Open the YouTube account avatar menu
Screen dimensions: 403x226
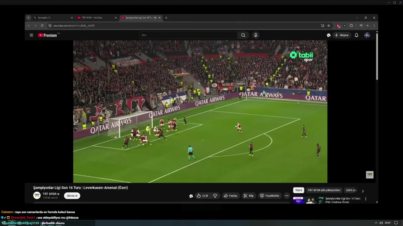click(x=367, y=35)
